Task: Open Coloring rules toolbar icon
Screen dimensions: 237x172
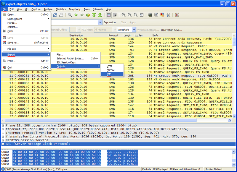Action: coord(162,15)
